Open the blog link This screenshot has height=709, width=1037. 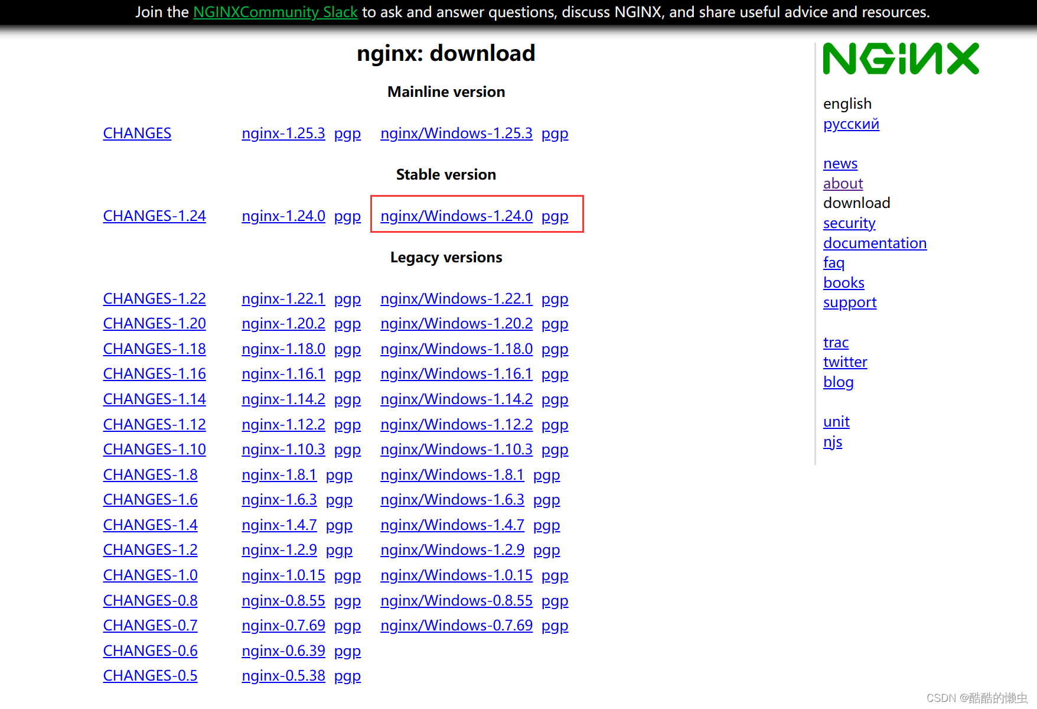(x=839, y=382)
